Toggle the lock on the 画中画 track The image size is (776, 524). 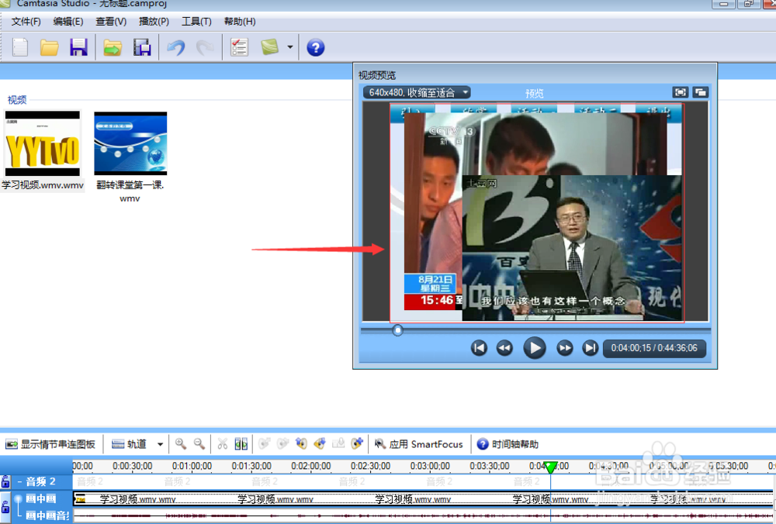coord(5,507)
